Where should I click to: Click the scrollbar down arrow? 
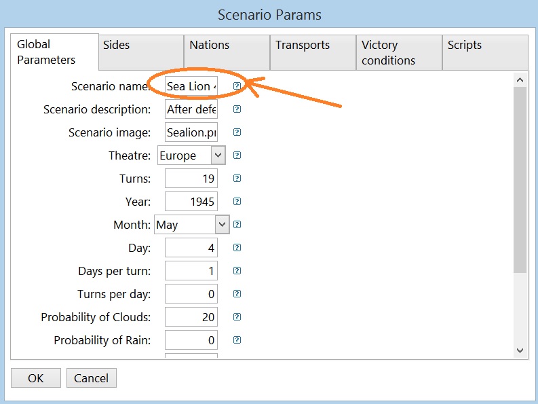point(520,350)
